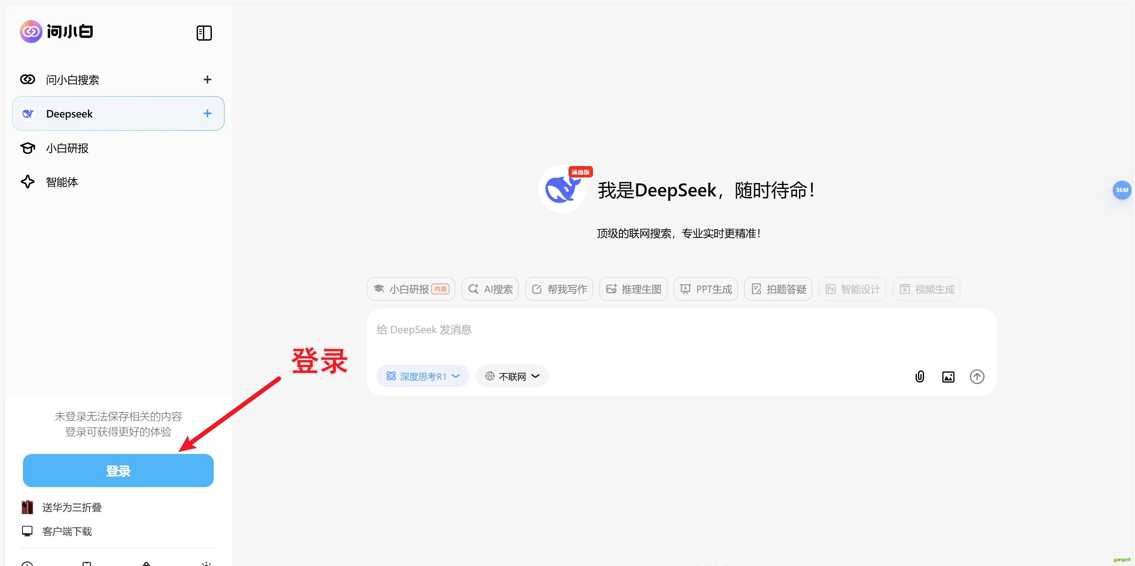This screenshot has height=566, width=1135.
Task: Open the 问小白搜索 sidebar item
Action: (118, 79)
